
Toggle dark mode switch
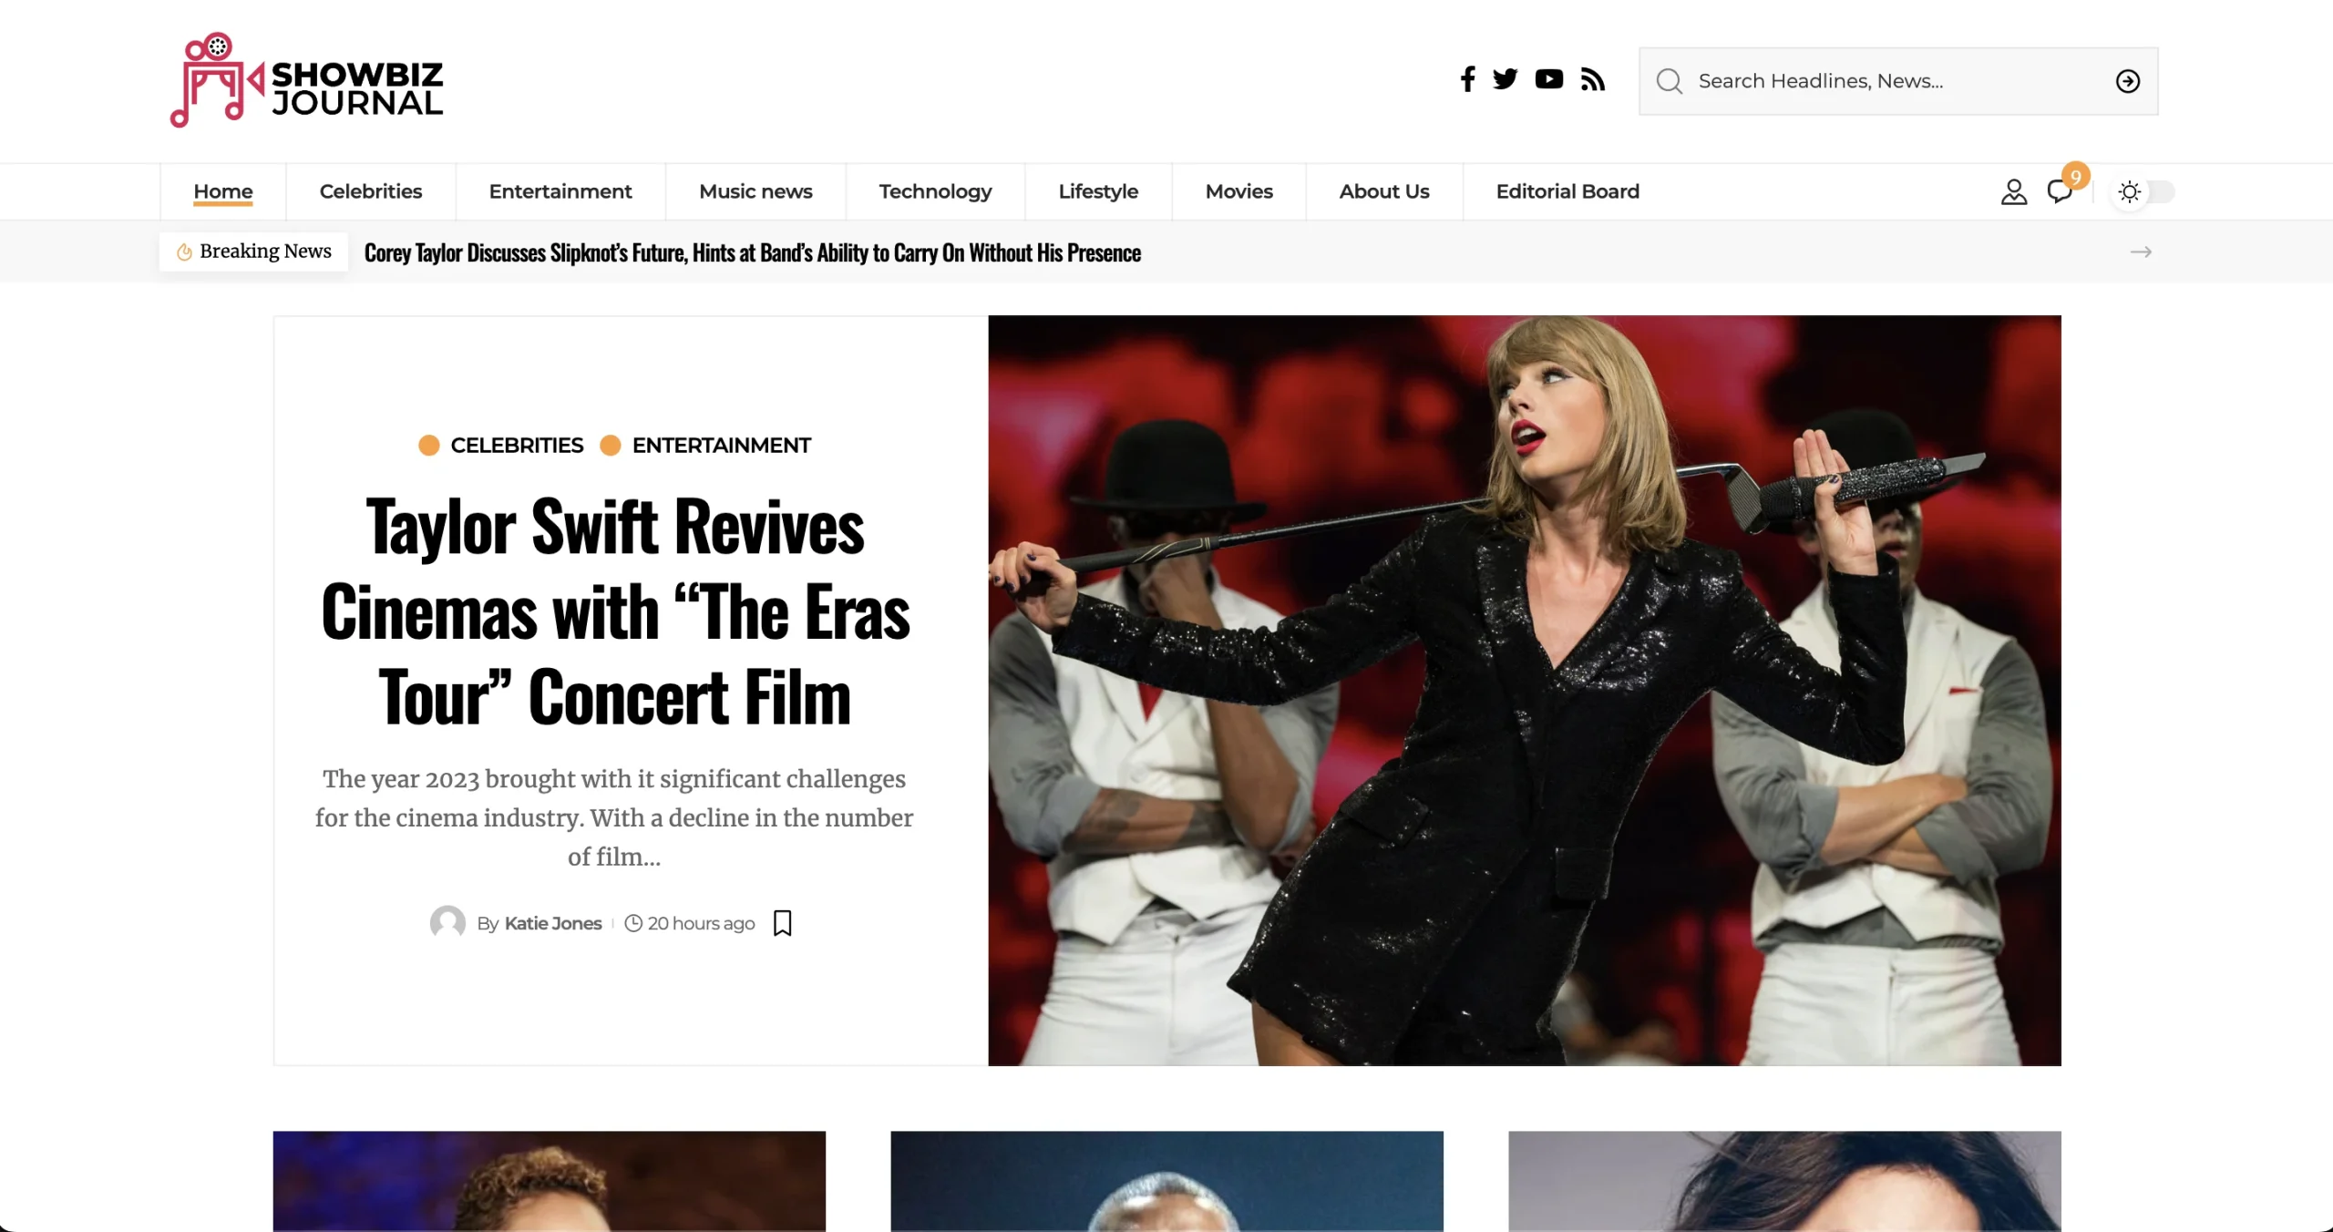pyautogui.click(x=2143, y=192)
